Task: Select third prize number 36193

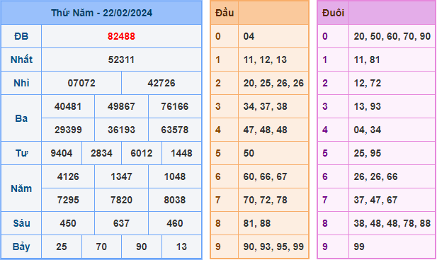Action: [x=121, y=130]
